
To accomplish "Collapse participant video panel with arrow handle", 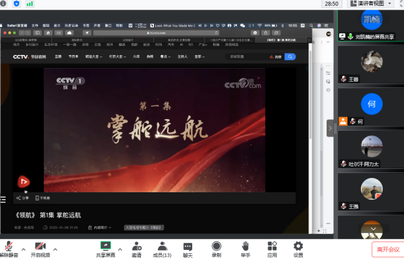I will 330,128.
